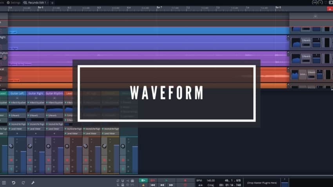Click the red plus button at top right

[x=329, y=9]
